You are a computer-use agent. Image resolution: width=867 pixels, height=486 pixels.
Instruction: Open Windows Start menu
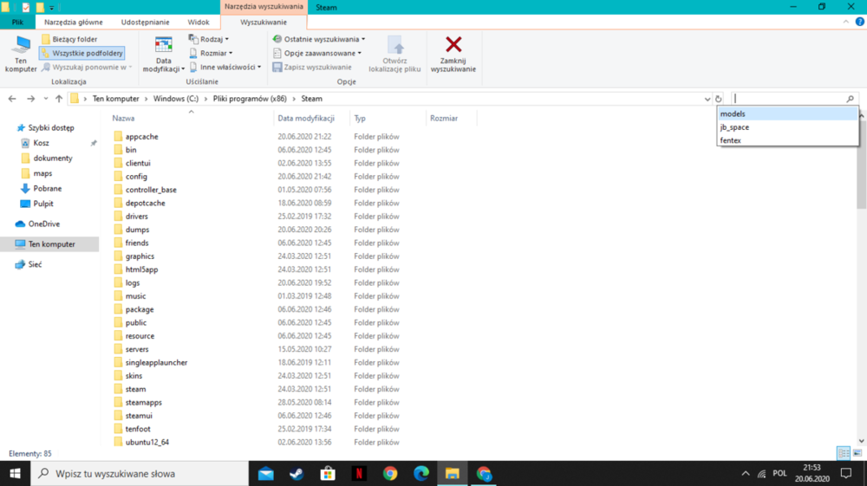tap(15, 474)
